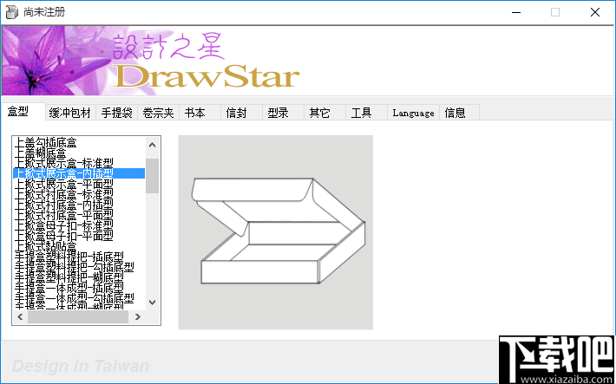Open the 缓冲包材 tab
Image resolution: width=616 pixels, height=384 pixels.
tap(70, 113)
